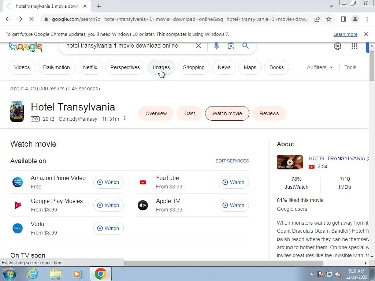
Task: Launch Internet Explorer from the taskbar
Action: click(x=33, y=274)
